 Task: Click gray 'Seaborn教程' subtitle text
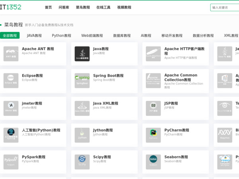pyautogui.click(x=173, y=161)
